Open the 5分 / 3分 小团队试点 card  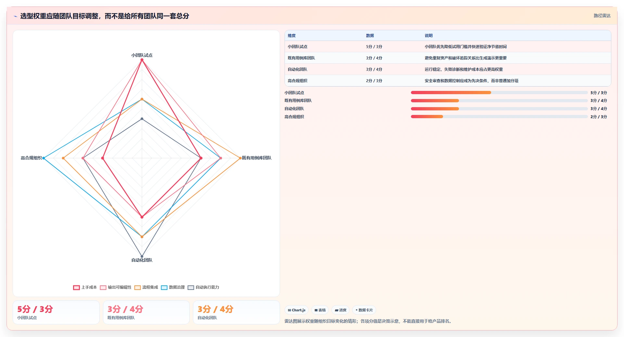(56, 312)
